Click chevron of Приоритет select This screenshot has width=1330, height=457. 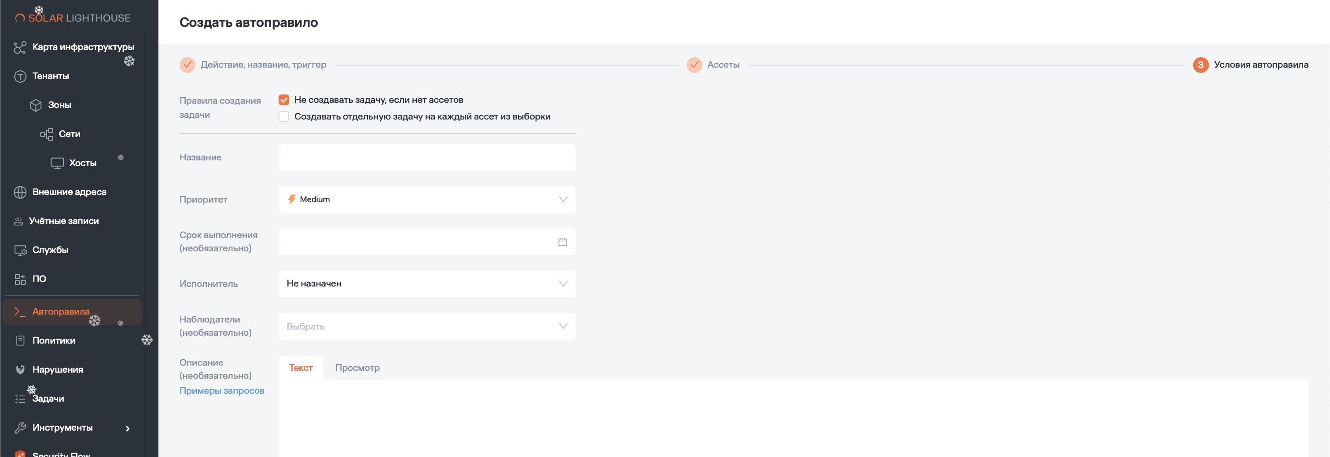[563, 199]
